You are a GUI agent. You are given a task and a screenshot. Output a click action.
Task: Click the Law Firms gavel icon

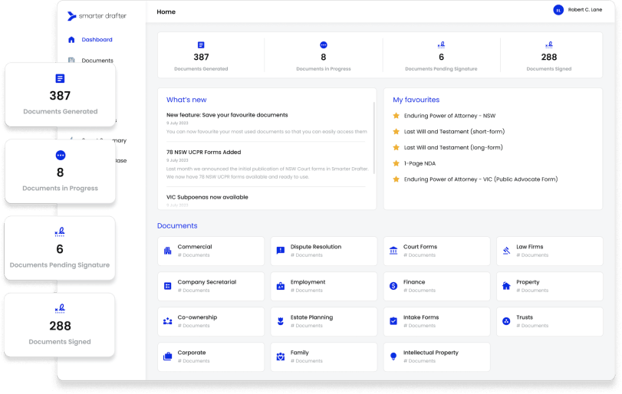point(506,251)
